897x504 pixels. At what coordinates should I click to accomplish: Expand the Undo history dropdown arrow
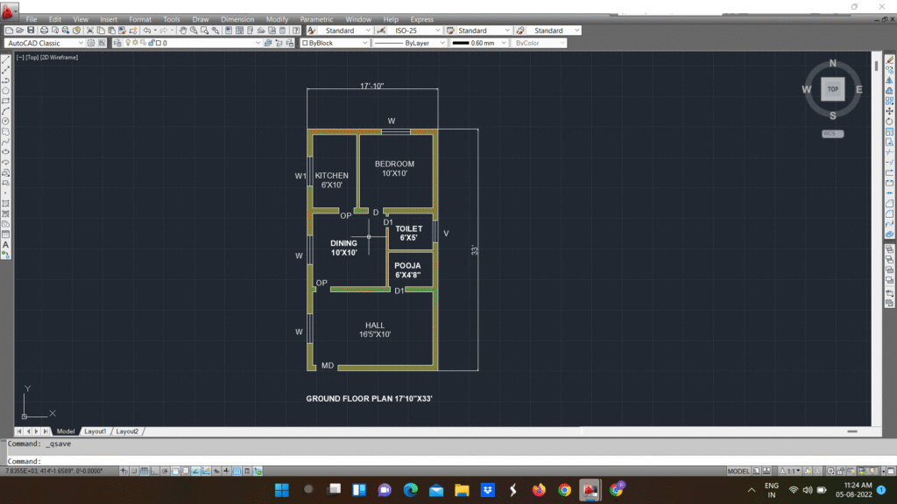tap(155, 31)
